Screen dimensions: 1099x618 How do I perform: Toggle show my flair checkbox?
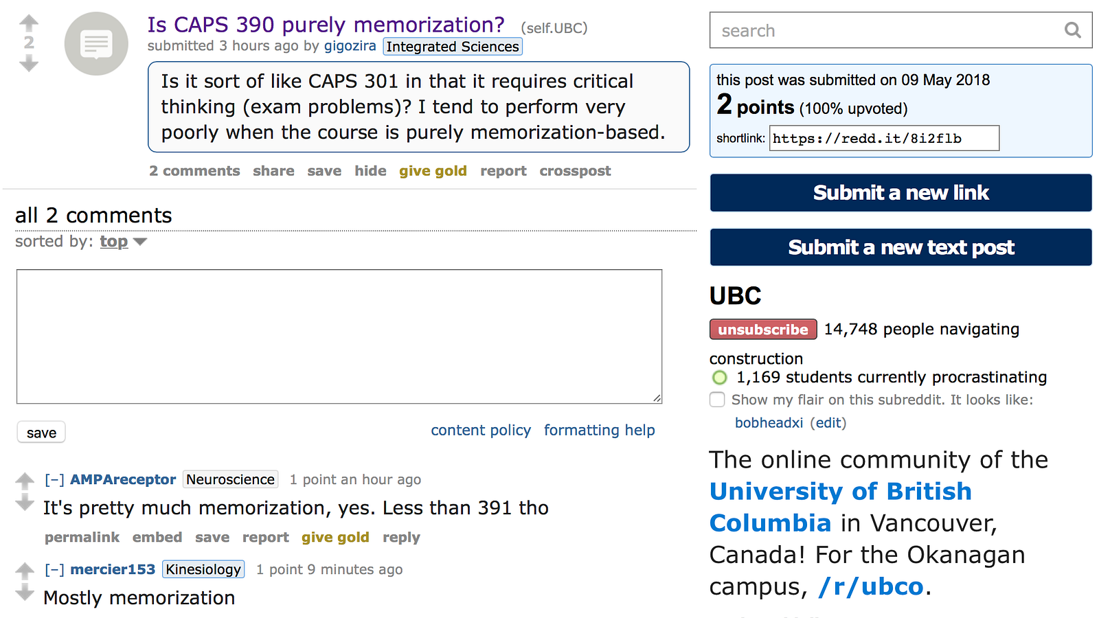tap(717, 400)
